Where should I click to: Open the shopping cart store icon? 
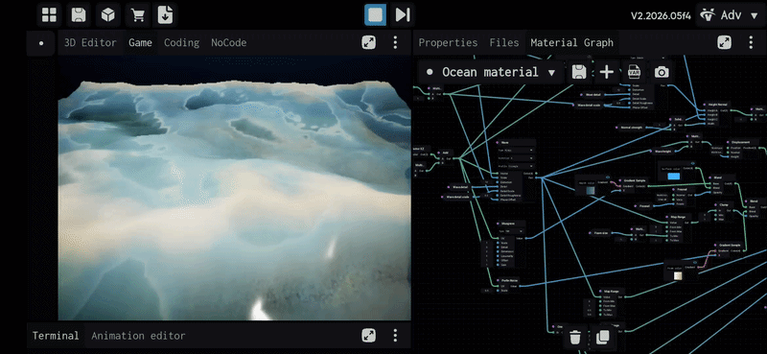(x=137, y=14)
